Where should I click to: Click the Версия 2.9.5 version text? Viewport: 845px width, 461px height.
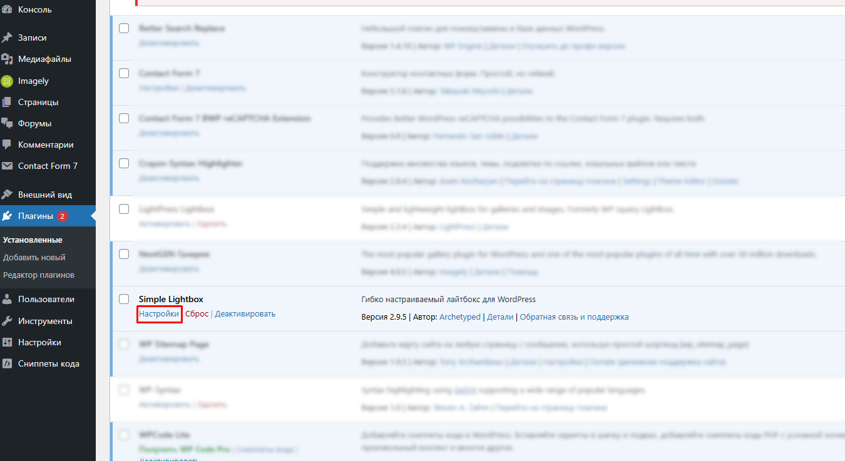pos(383,317)
